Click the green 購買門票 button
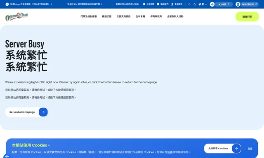 tap(247, 16)
